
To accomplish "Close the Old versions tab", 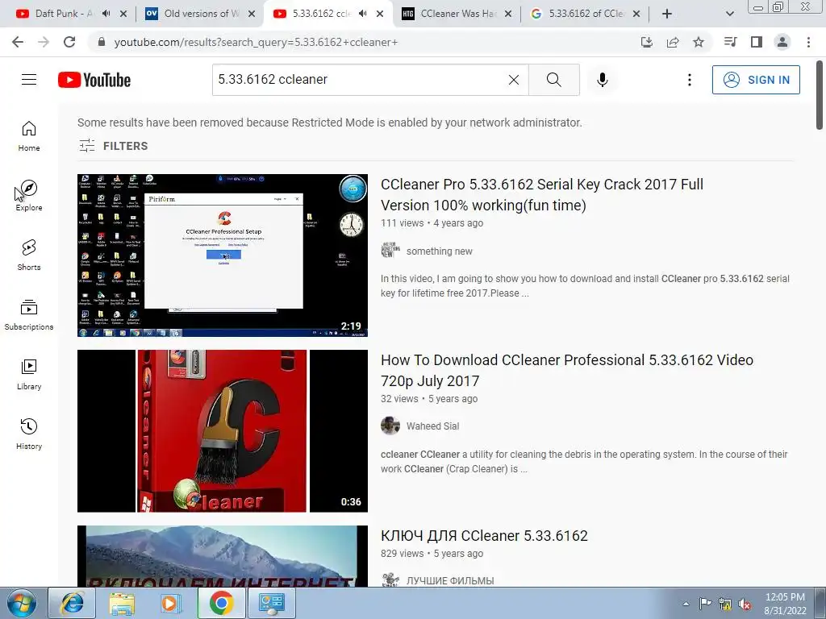I will (x=252, y=14).
